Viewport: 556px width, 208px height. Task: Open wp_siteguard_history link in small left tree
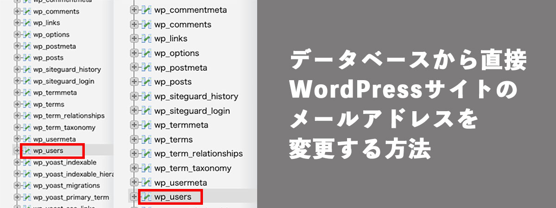point(67,69)
